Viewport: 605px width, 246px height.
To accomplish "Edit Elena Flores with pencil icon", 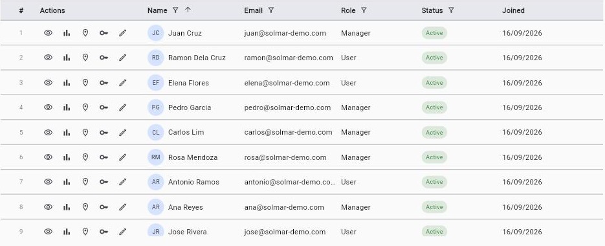I will 123,83.
